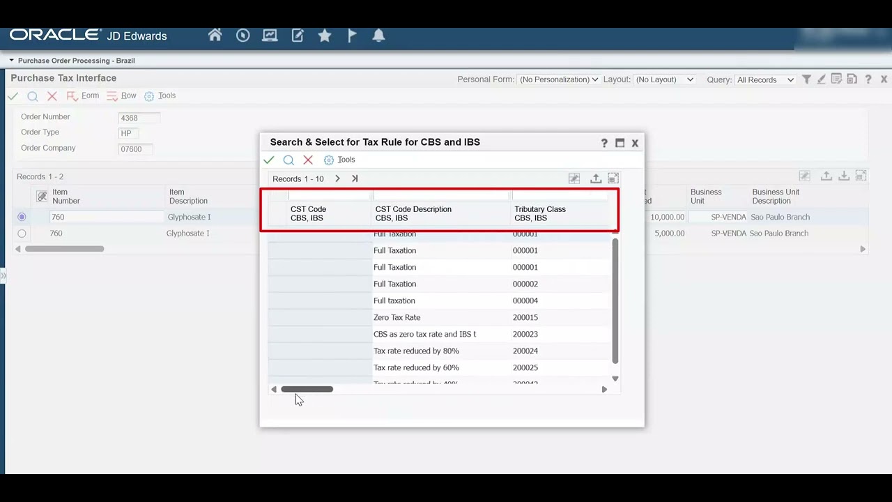
Task: Open the chart dashboard icon in header
Action: pyautogui.click(x=270, y=36)
